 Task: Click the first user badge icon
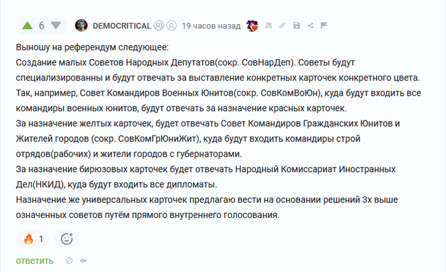click(159, 25)
